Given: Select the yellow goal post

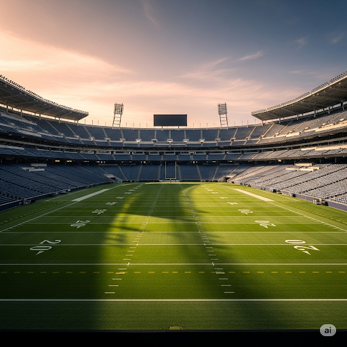Looking at the screenshot, I should 171,170.
